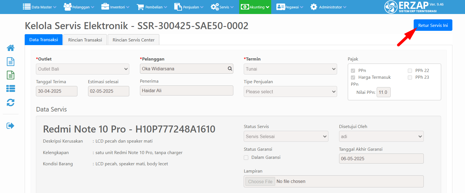Click the green document sidebar icon
This screenshot has height=193, width=465.
pos(11,75)
